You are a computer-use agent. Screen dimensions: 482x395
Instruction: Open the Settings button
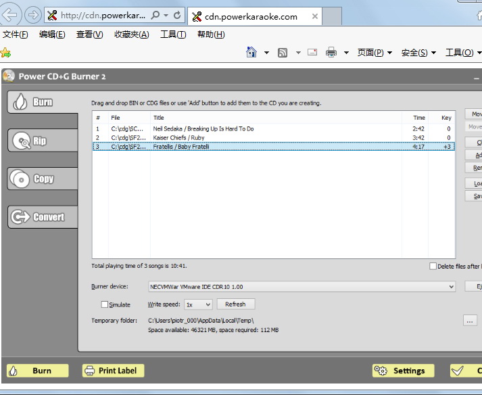pyautogui.click(x=404, y=371)
